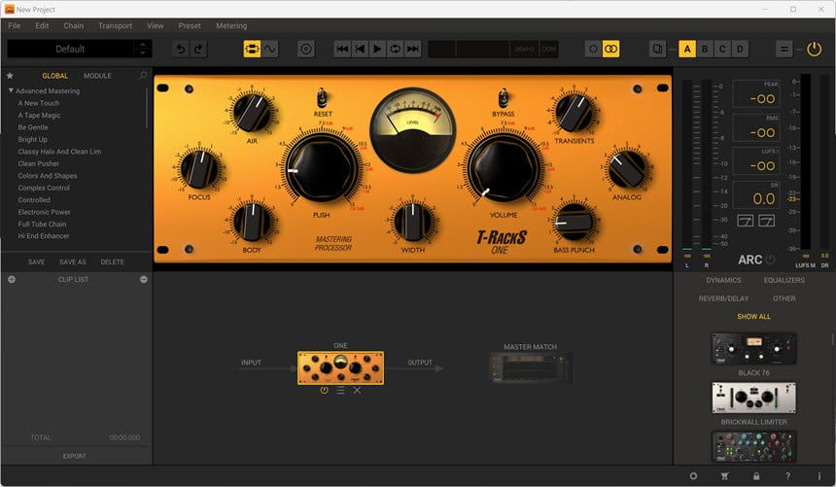Collapse the Advanced Mastering preset folder
This screenshot has width=836, height=487.
pyautogui.click(x=11, y=90)
